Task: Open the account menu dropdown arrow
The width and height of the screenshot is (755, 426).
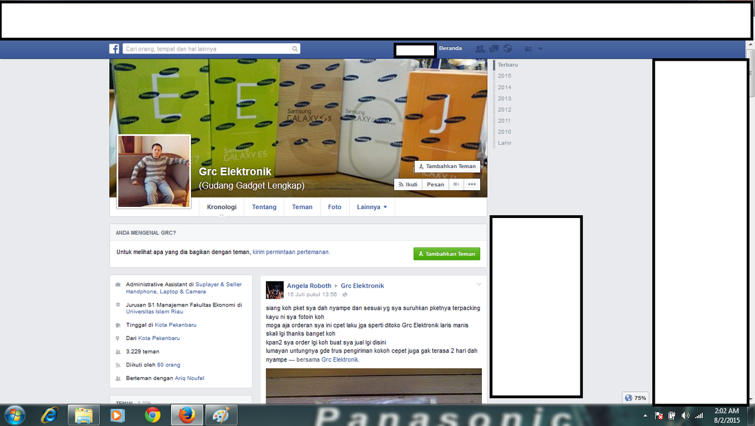Action: [x=540, y=48]
